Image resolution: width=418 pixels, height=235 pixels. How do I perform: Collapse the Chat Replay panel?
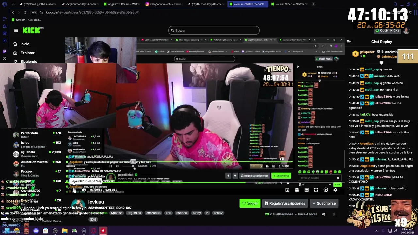pyautogui.click(x=349, y=42)
